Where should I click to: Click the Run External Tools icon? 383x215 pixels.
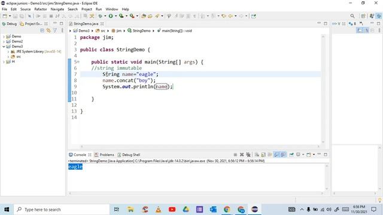(x=132, y=16)
